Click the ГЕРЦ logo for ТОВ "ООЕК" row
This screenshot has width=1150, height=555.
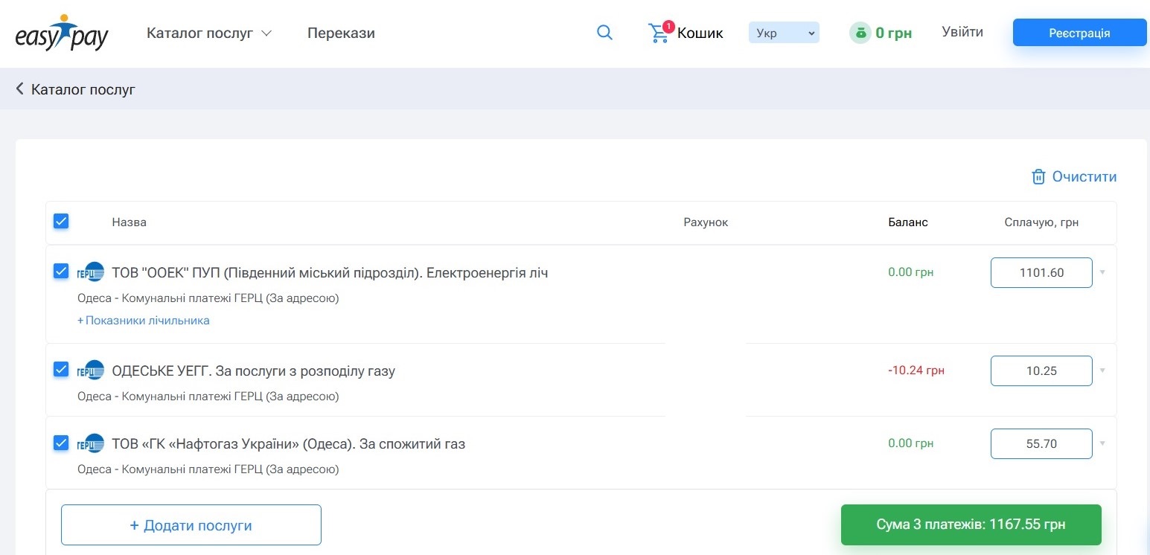point(91,272)
